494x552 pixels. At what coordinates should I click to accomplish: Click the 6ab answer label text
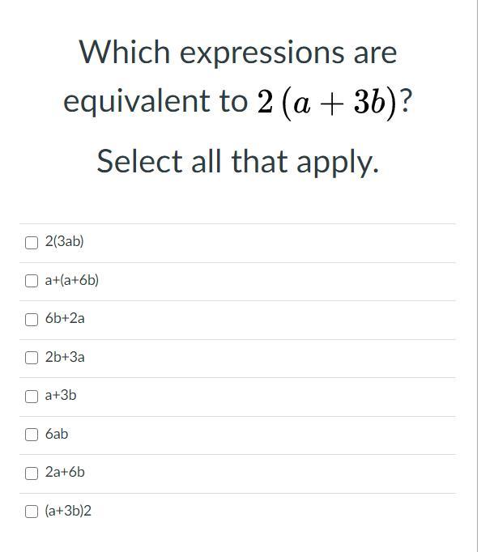point(57,434)
